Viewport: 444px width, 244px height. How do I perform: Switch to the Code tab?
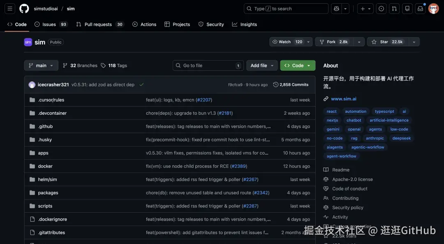coord(17,24)
